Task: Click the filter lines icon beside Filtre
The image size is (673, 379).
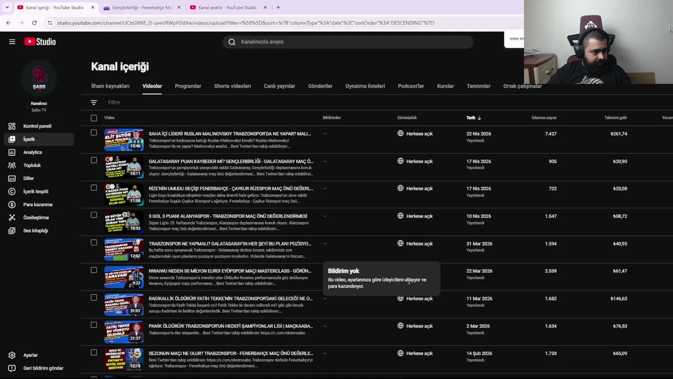Action: coord(94,103)
